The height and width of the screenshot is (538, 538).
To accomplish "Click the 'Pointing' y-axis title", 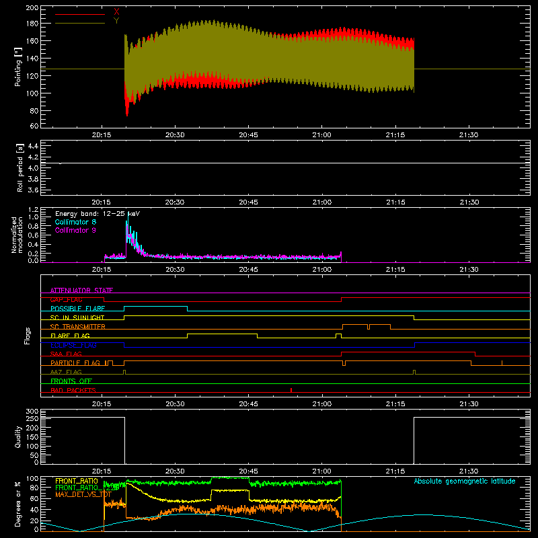I will [18, 67].
